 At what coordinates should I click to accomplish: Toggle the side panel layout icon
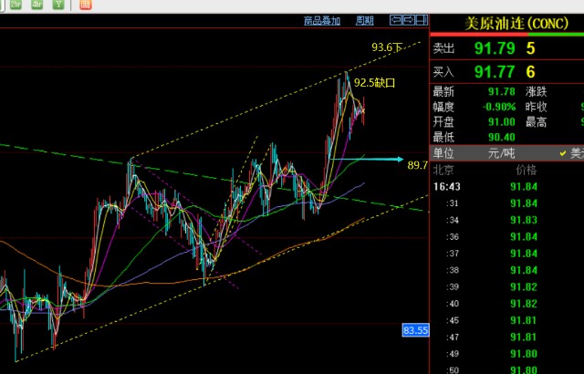pyautogui.click(x=421, y=19)
